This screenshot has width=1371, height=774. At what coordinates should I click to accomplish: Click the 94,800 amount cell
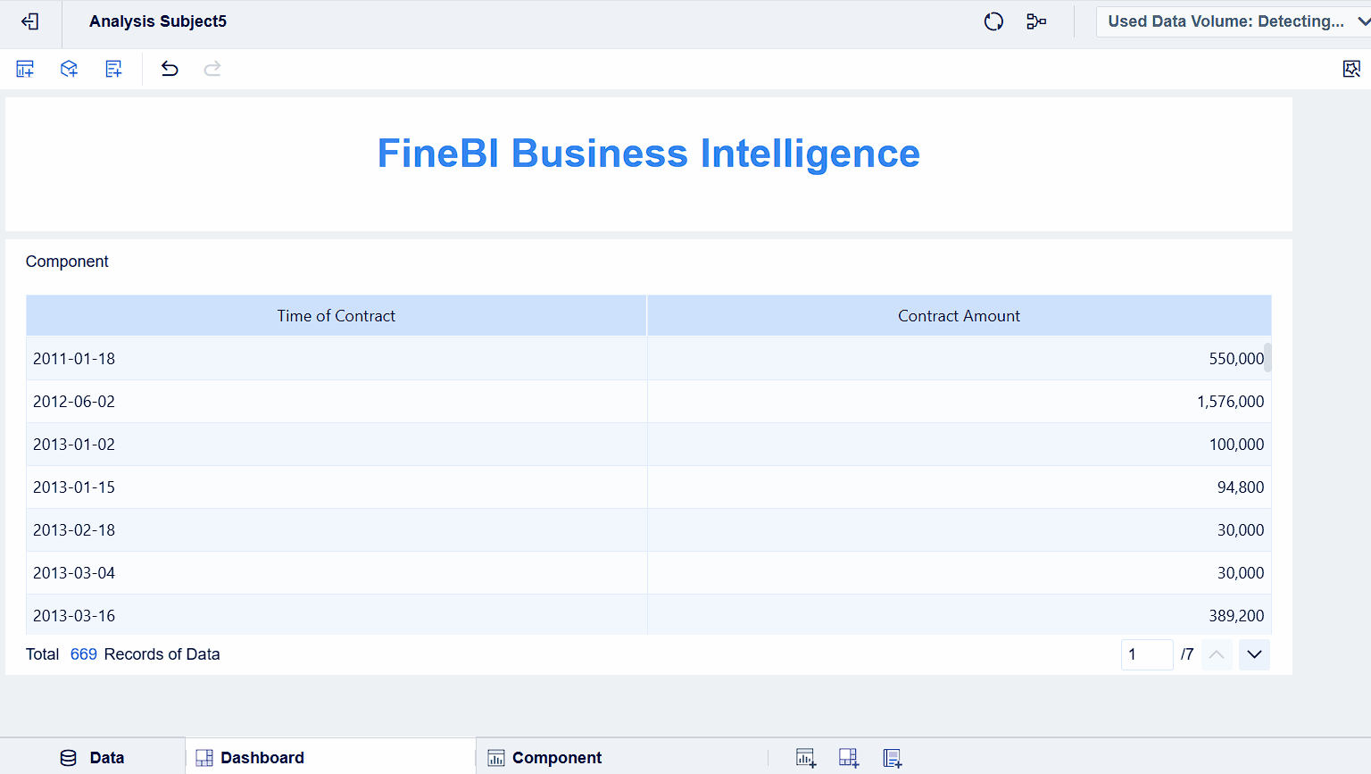pyautogui.click(x=959, y=487)
